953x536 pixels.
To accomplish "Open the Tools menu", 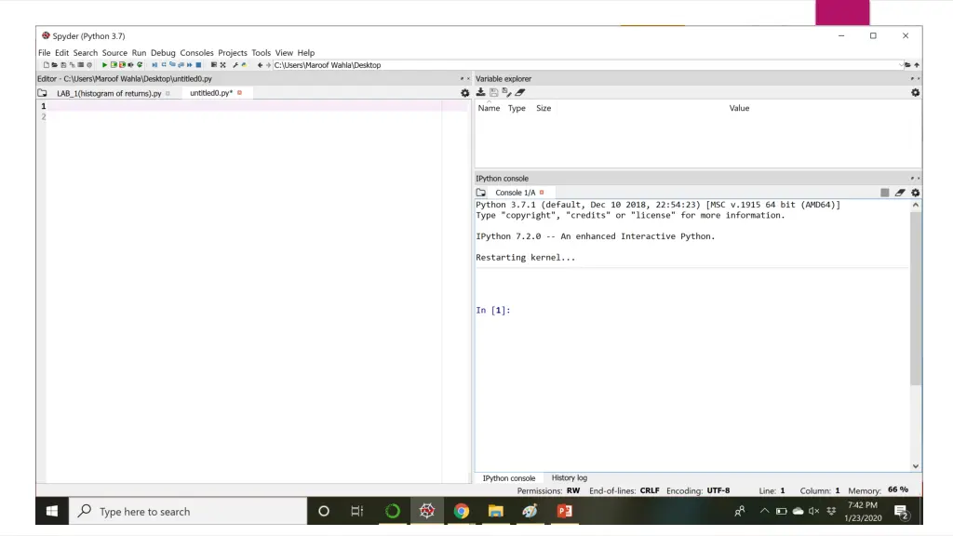I will coord(262,53).
